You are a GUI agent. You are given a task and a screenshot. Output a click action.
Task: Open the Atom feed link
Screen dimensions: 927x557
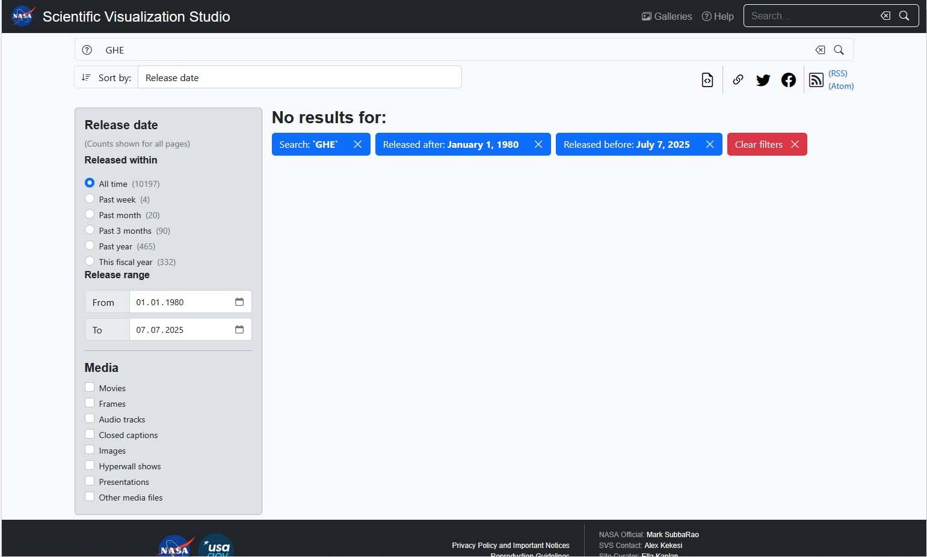[840, 86]
